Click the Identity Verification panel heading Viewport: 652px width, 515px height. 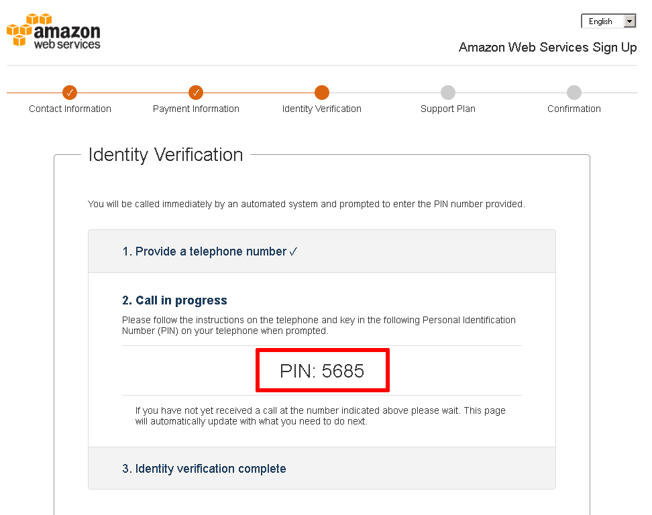(x=166, y=155)
